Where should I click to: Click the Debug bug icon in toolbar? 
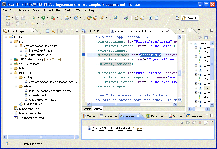point(34,18)
